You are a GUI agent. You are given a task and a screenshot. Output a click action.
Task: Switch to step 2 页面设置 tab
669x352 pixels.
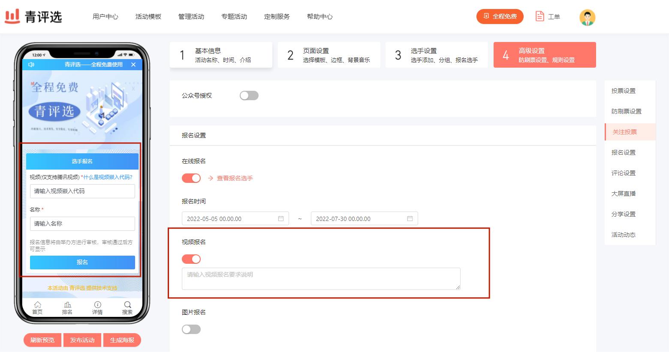(x=328, y=55)
